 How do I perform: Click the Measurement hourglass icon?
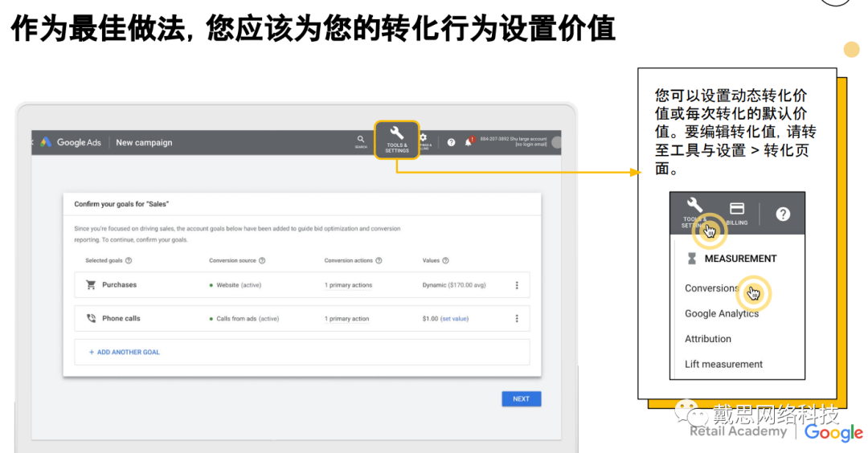tap(691, 259)
